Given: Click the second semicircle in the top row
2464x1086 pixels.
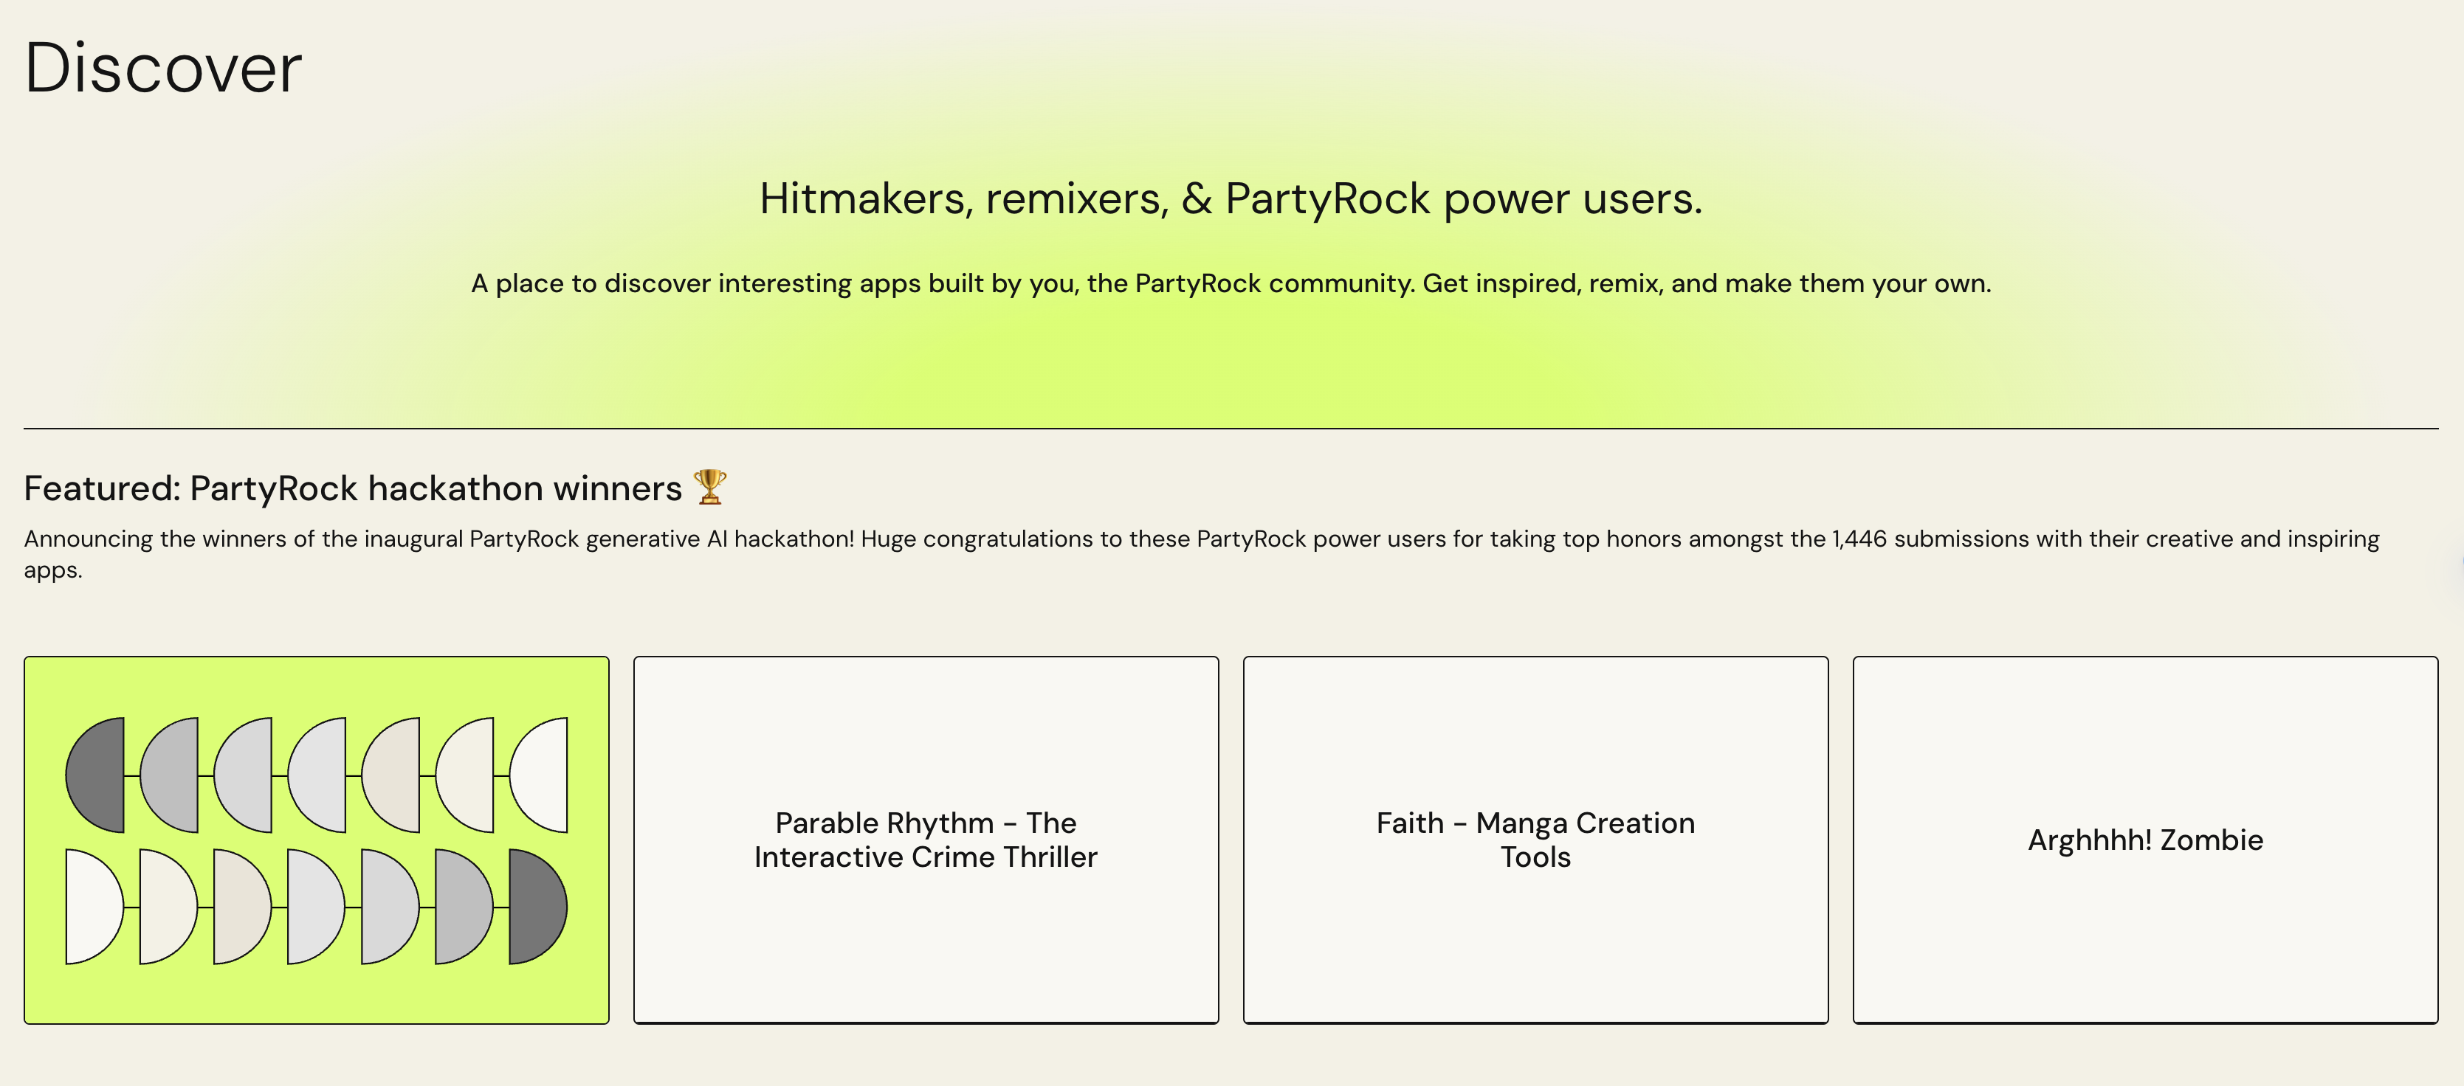Looking at the screenshot, I should (x=173, y=775).
